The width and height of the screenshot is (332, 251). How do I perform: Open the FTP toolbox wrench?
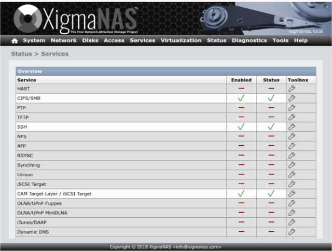(x=292, y=108)
